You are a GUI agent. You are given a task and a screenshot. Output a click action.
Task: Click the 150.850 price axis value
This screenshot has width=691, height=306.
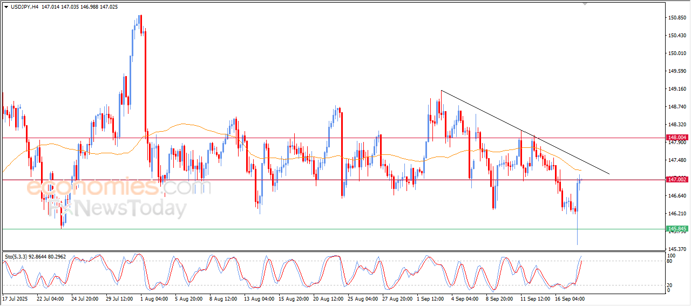pos(677,18)
